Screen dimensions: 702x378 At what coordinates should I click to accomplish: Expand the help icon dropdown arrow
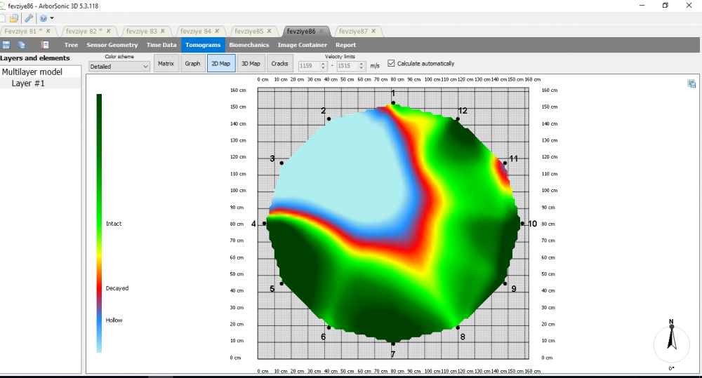click(x=52, y=18)
